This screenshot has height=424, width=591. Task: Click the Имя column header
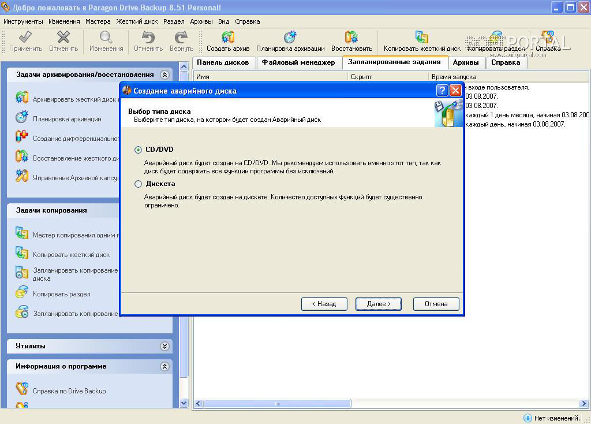(270, 77)
